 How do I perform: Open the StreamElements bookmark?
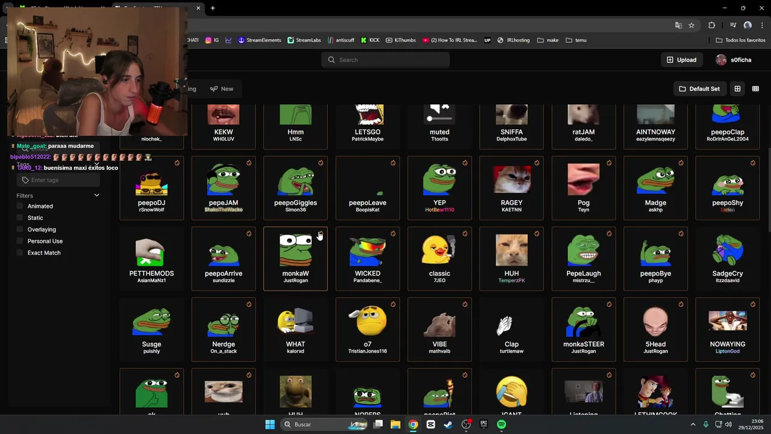(260, 40)
